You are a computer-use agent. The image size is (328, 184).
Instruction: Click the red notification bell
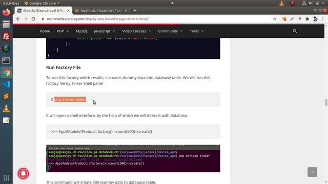point(23,173)
